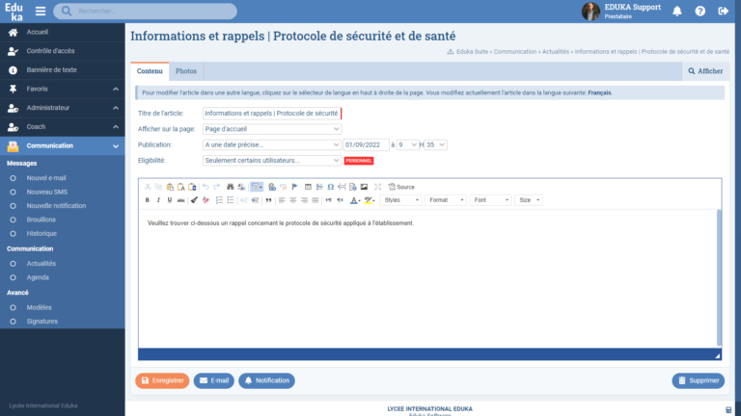Click the Italic formatting icon

(x=158, y=200)
